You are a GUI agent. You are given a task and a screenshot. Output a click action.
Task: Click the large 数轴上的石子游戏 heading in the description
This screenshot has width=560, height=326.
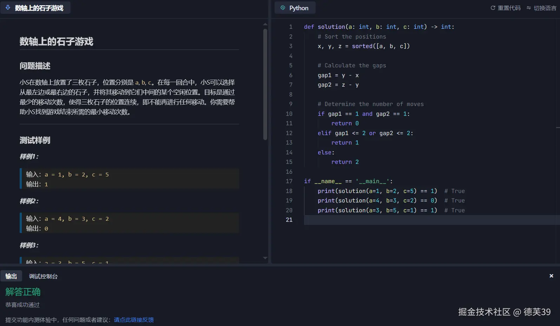[57, 41]
